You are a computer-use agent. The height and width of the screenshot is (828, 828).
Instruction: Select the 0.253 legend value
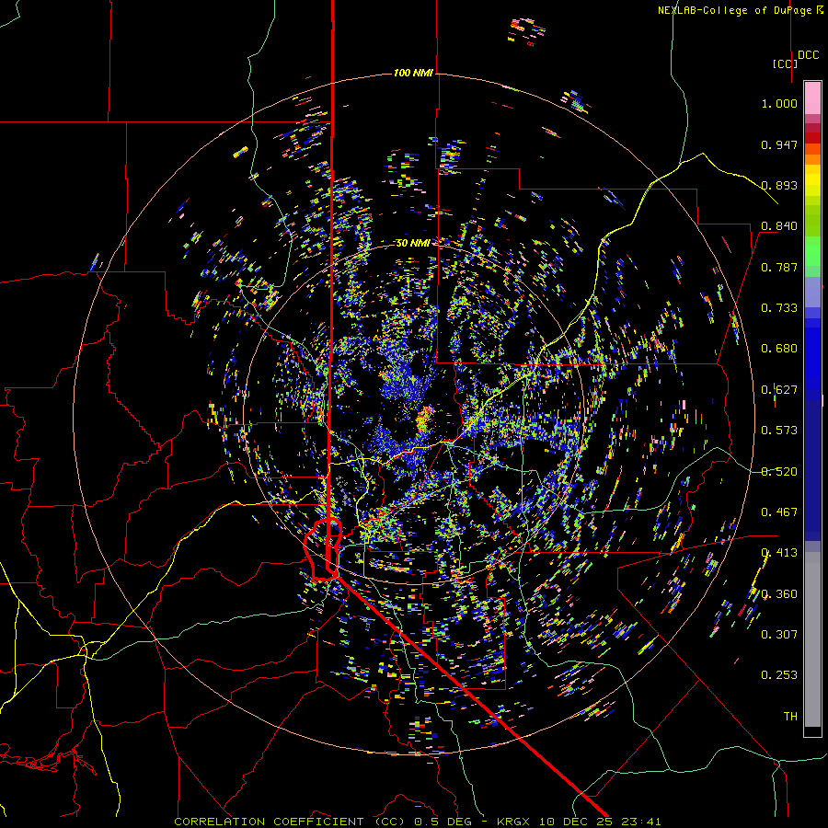tap(779, 675)
